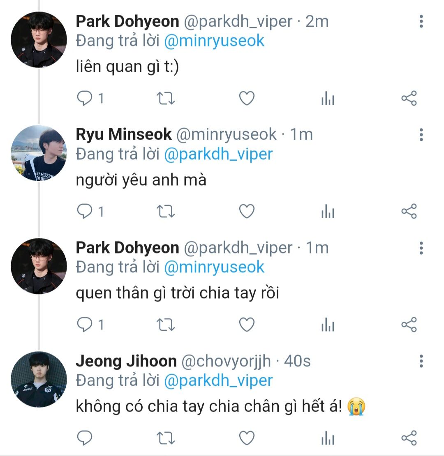The width and height of the screenshot is (444, 456).
Task: Open Ryu Minseok's profile picture
Action: [39, 153]
